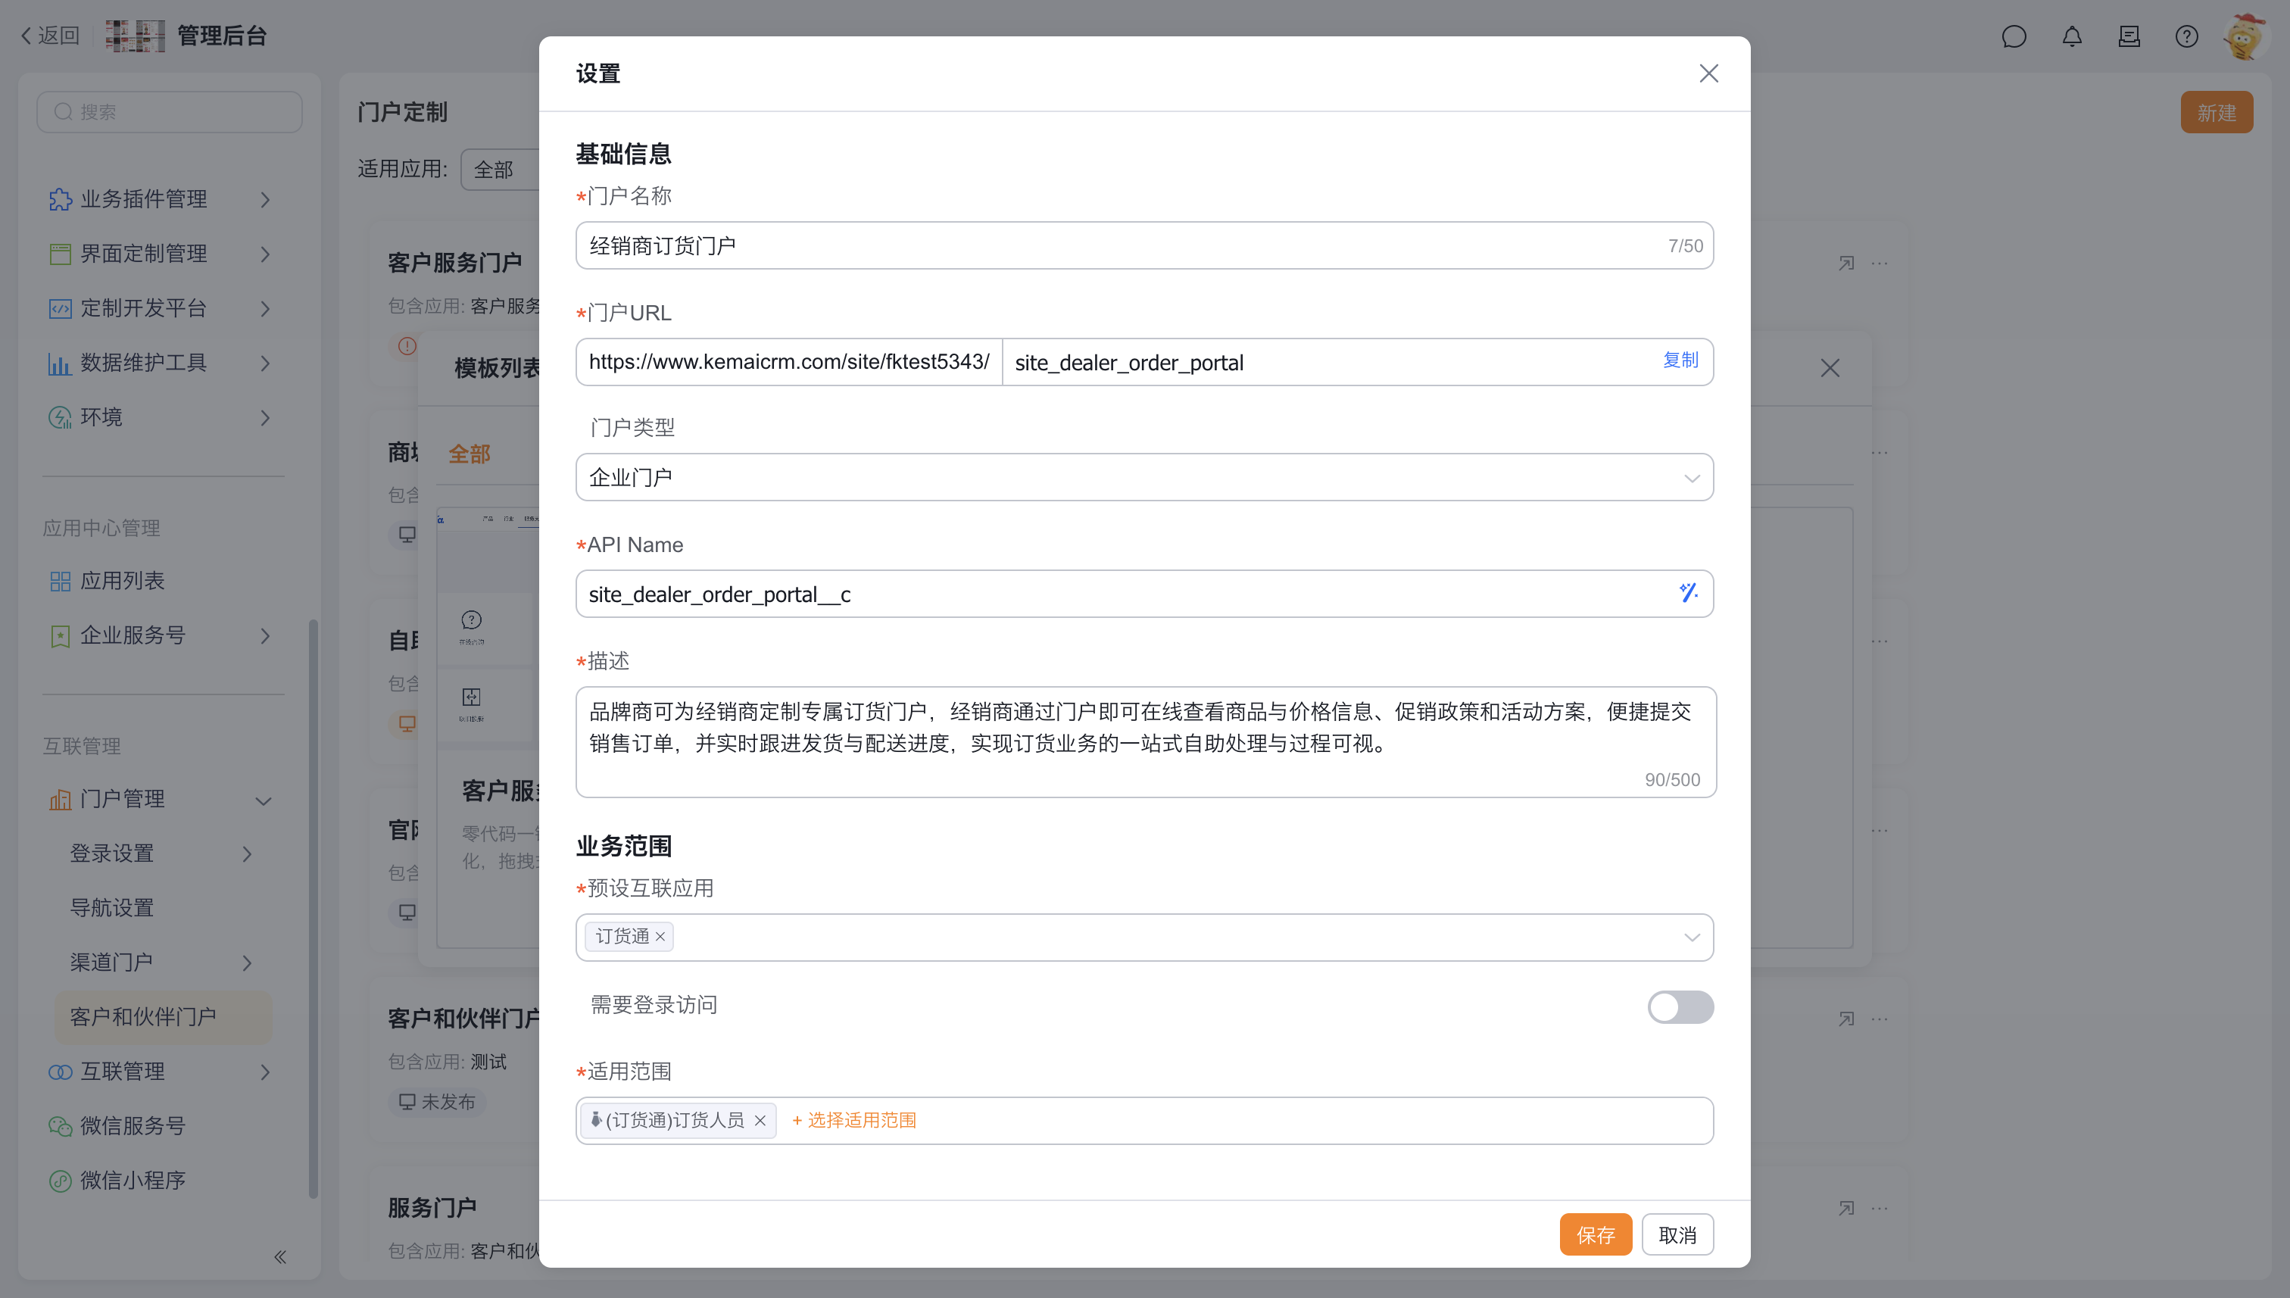Click the 保存 button
The height and width of the screenshot is (1298, 2290).
click(x=1595, y=1234)
